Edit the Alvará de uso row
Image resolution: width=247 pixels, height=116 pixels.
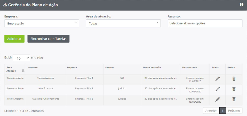click(x=218, y=89)
